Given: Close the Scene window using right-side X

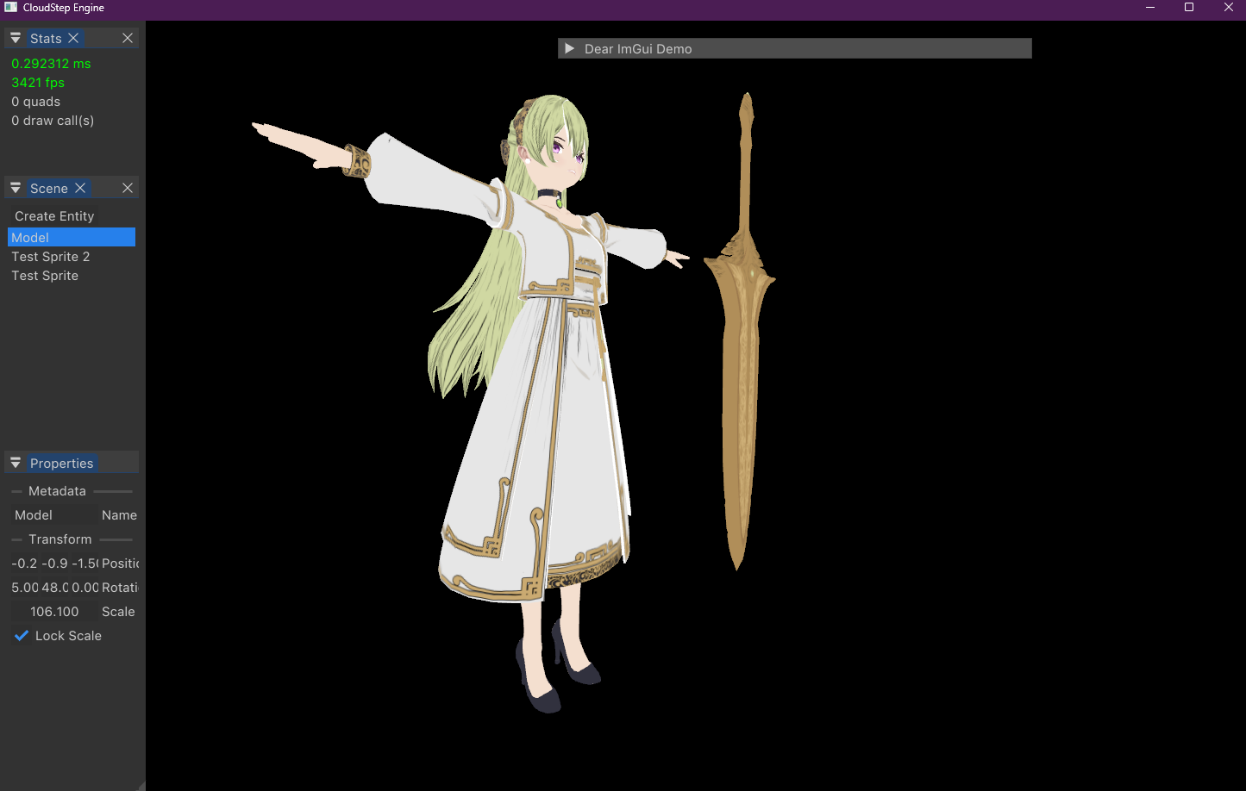Looking at the screenshot, I should (128, 188).
